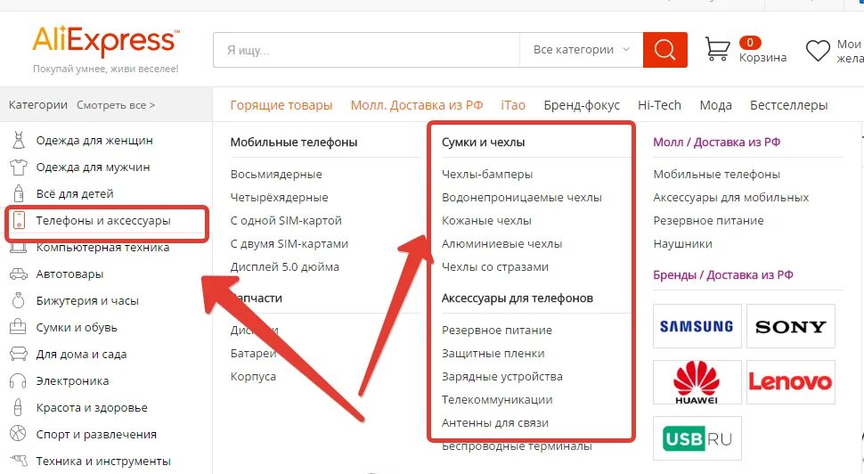Viewport: 864px width, 474px height.
Task: Click the Корзина cart label
Action: pos(762,58)
